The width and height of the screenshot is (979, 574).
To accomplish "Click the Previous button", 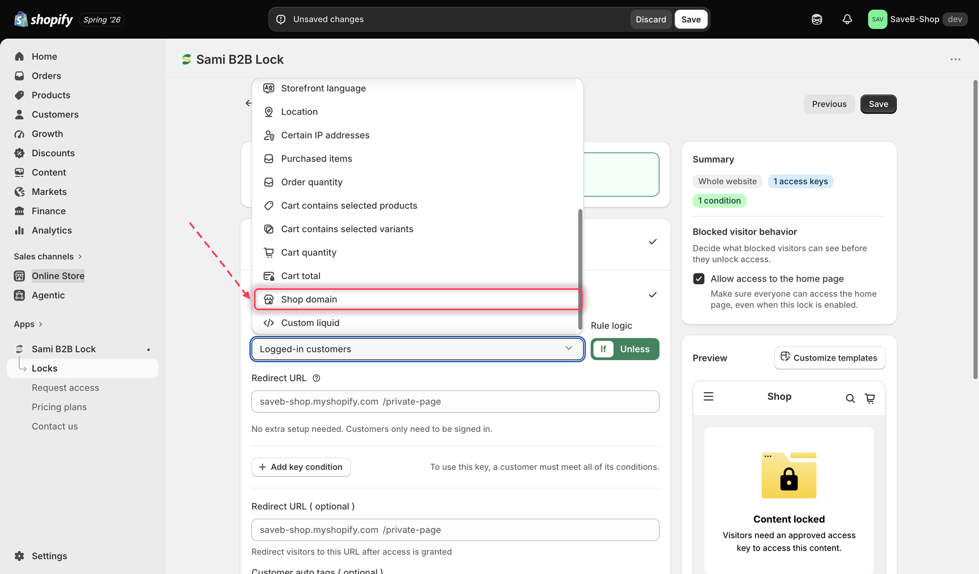I will pos(829,104).
